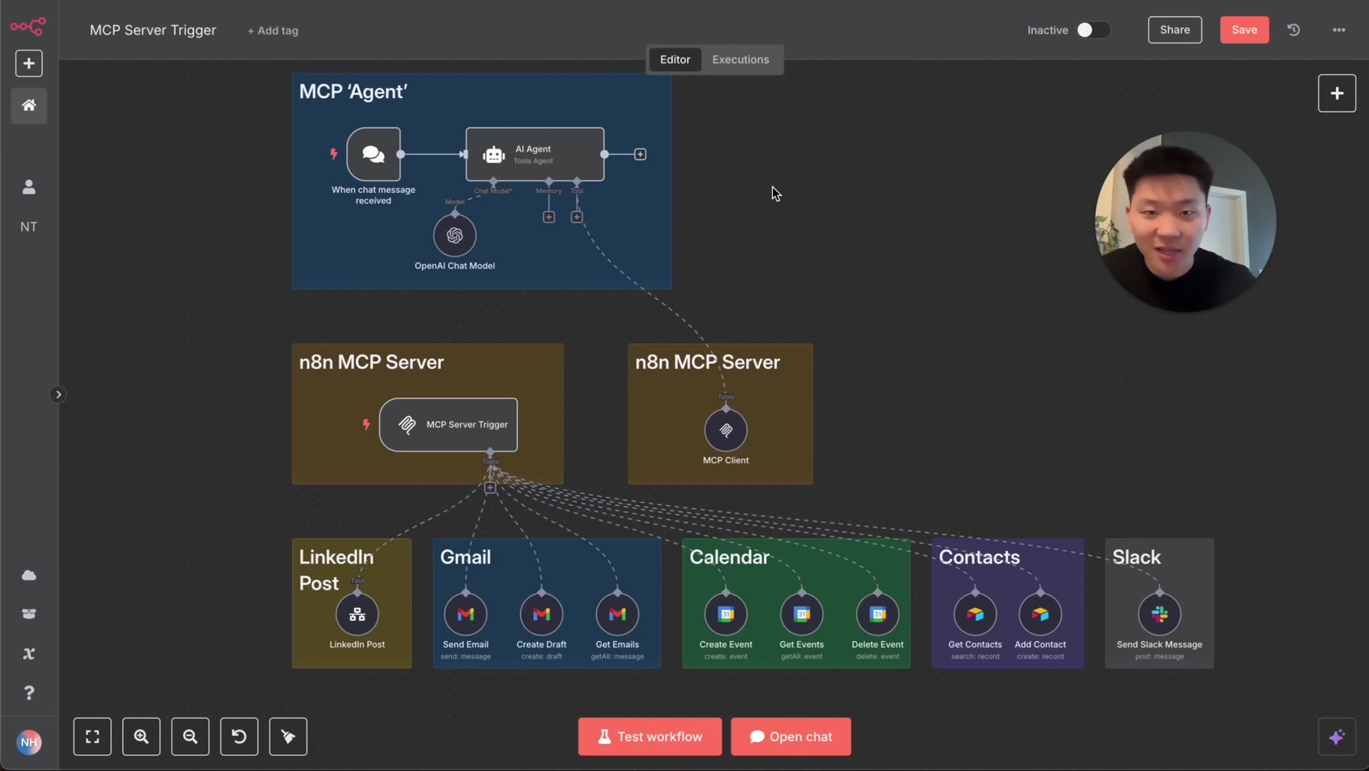Open the workflow options ellipsis menu

tap(1339, 30)
